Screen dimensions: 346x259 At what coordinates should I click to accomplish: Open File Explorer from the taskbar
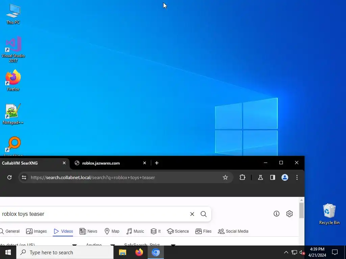(x=122, y=252)
